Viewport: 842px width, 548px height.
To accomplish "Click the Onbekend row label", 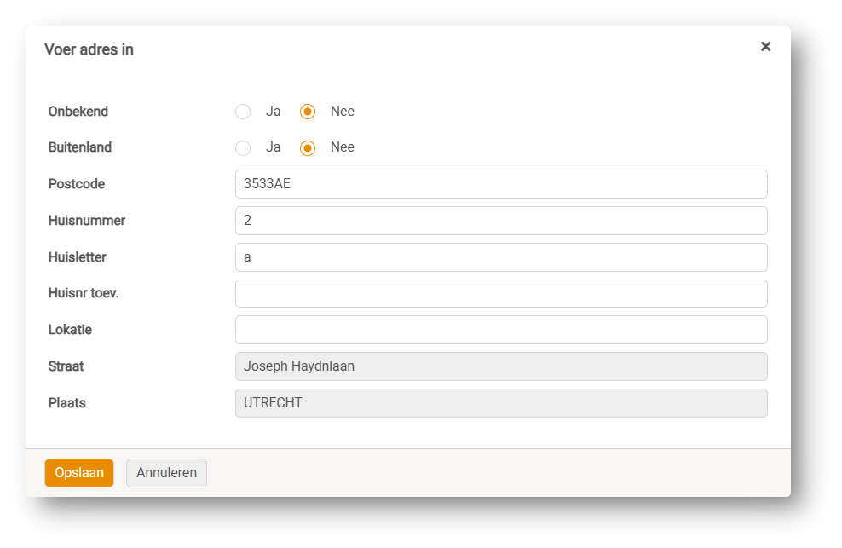I will point(78,112).
